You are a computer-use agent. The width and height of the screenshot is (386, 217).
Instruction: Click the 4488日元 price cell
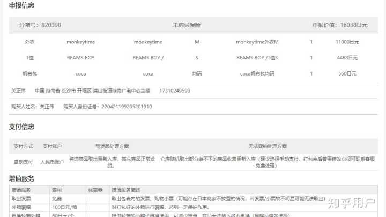pos(347,57)
